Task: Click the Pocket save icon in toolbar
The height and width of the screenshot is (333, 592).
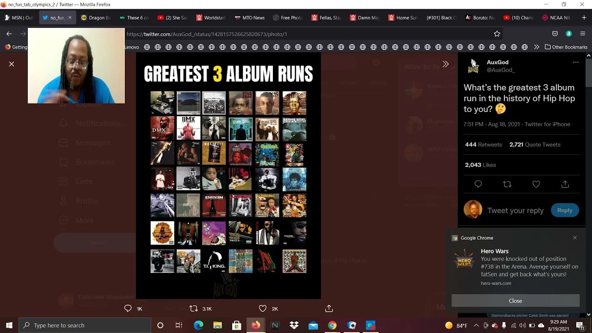Action: click(555, 34)
